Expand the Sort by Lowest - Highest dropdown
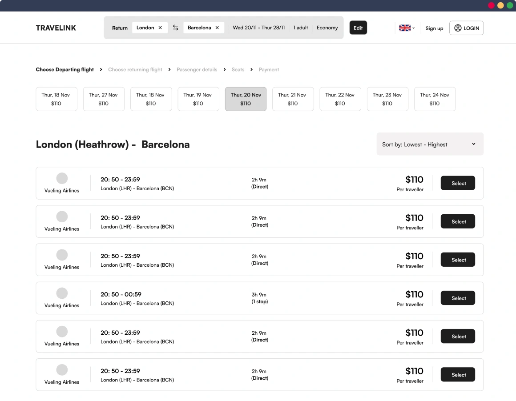 [x=430, y=144]
